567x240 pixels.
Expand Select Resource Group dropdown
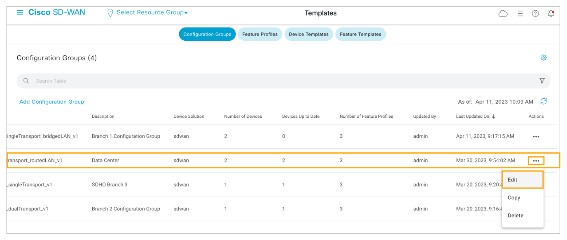pyautogui.click(x=152, y=13)
